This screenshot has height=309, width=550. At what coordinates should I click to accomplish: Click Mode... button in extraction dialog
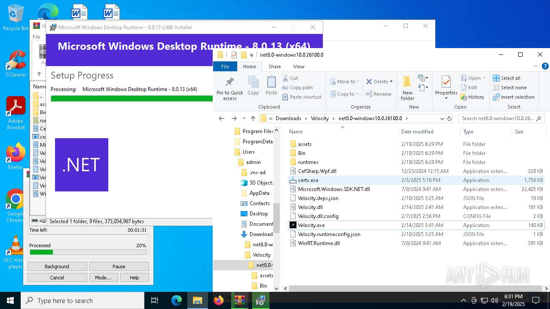pos(103,278)
